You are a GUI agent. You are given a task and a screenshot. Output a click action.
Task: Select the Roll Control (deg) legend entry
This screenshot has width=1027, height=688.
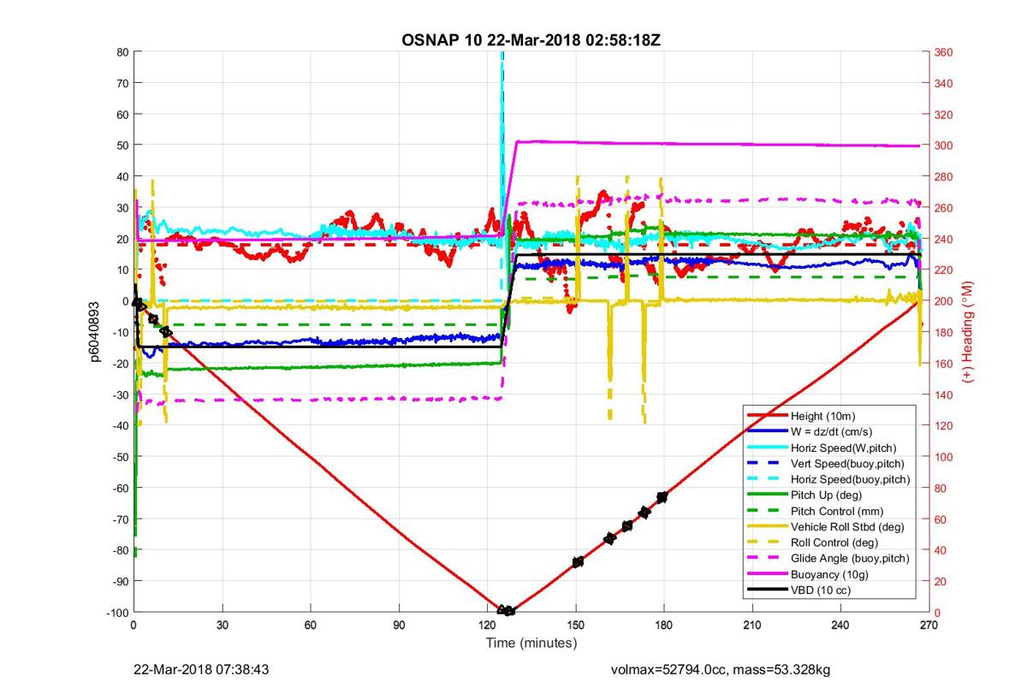point(829,542)
